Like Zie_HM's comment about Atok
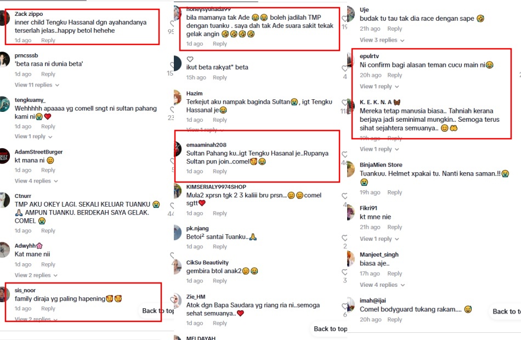The image size is (521, 340). pos(344,307)
